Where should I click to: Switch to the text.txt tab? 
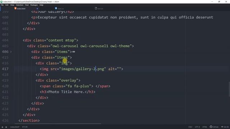[x=100, y=9]
